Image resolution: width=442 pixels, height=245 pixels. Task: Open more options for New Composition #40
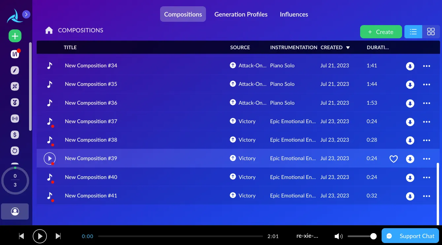[426, 178]
